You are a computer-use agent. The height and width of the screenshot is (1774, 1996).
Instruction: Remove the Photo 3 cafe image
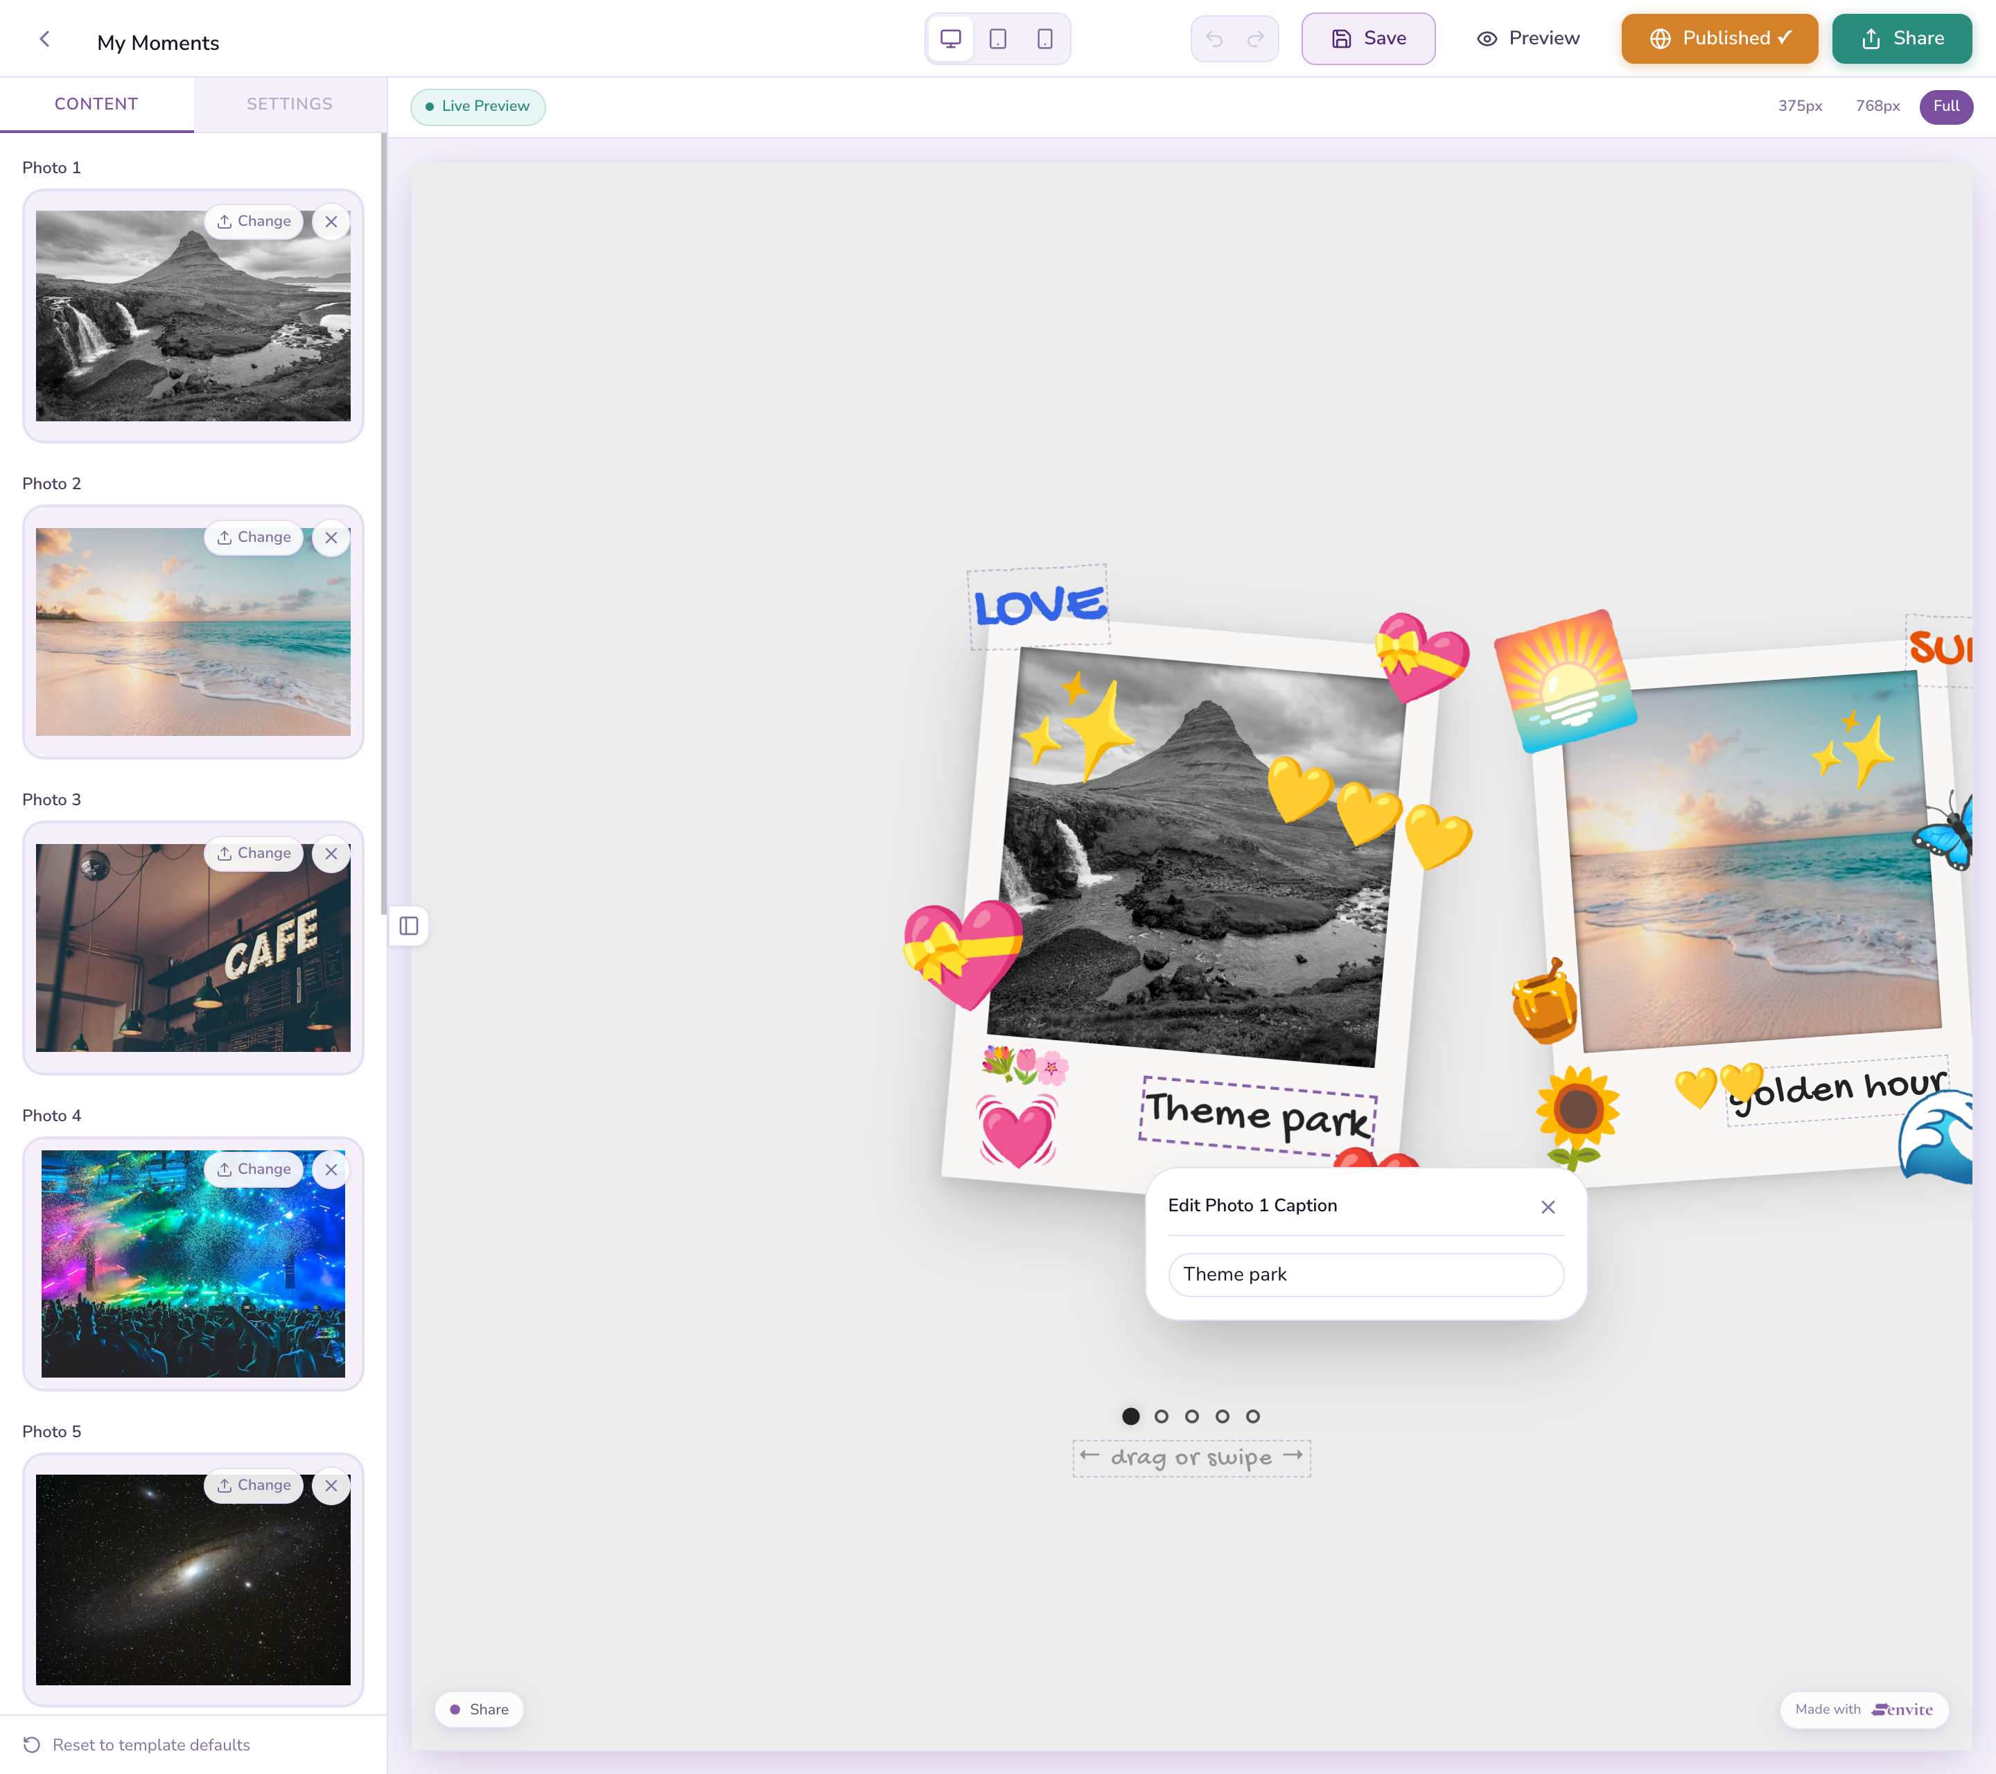(331, 853)
